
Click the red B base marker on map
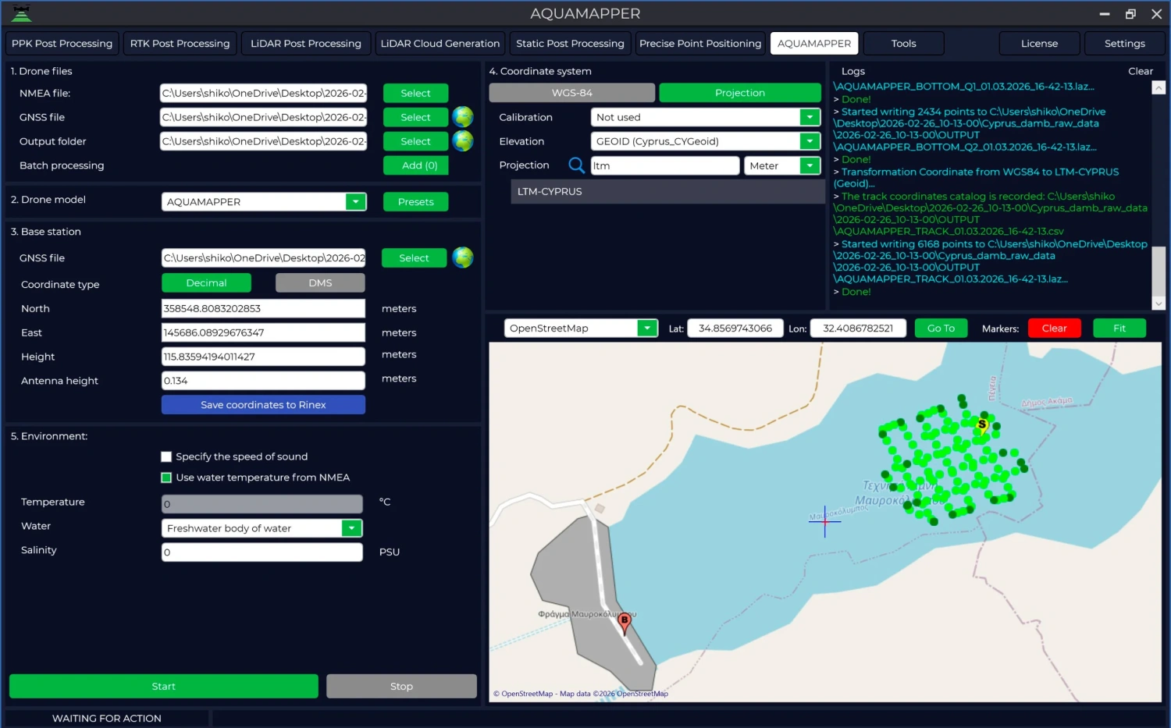[x=625, y=622]
